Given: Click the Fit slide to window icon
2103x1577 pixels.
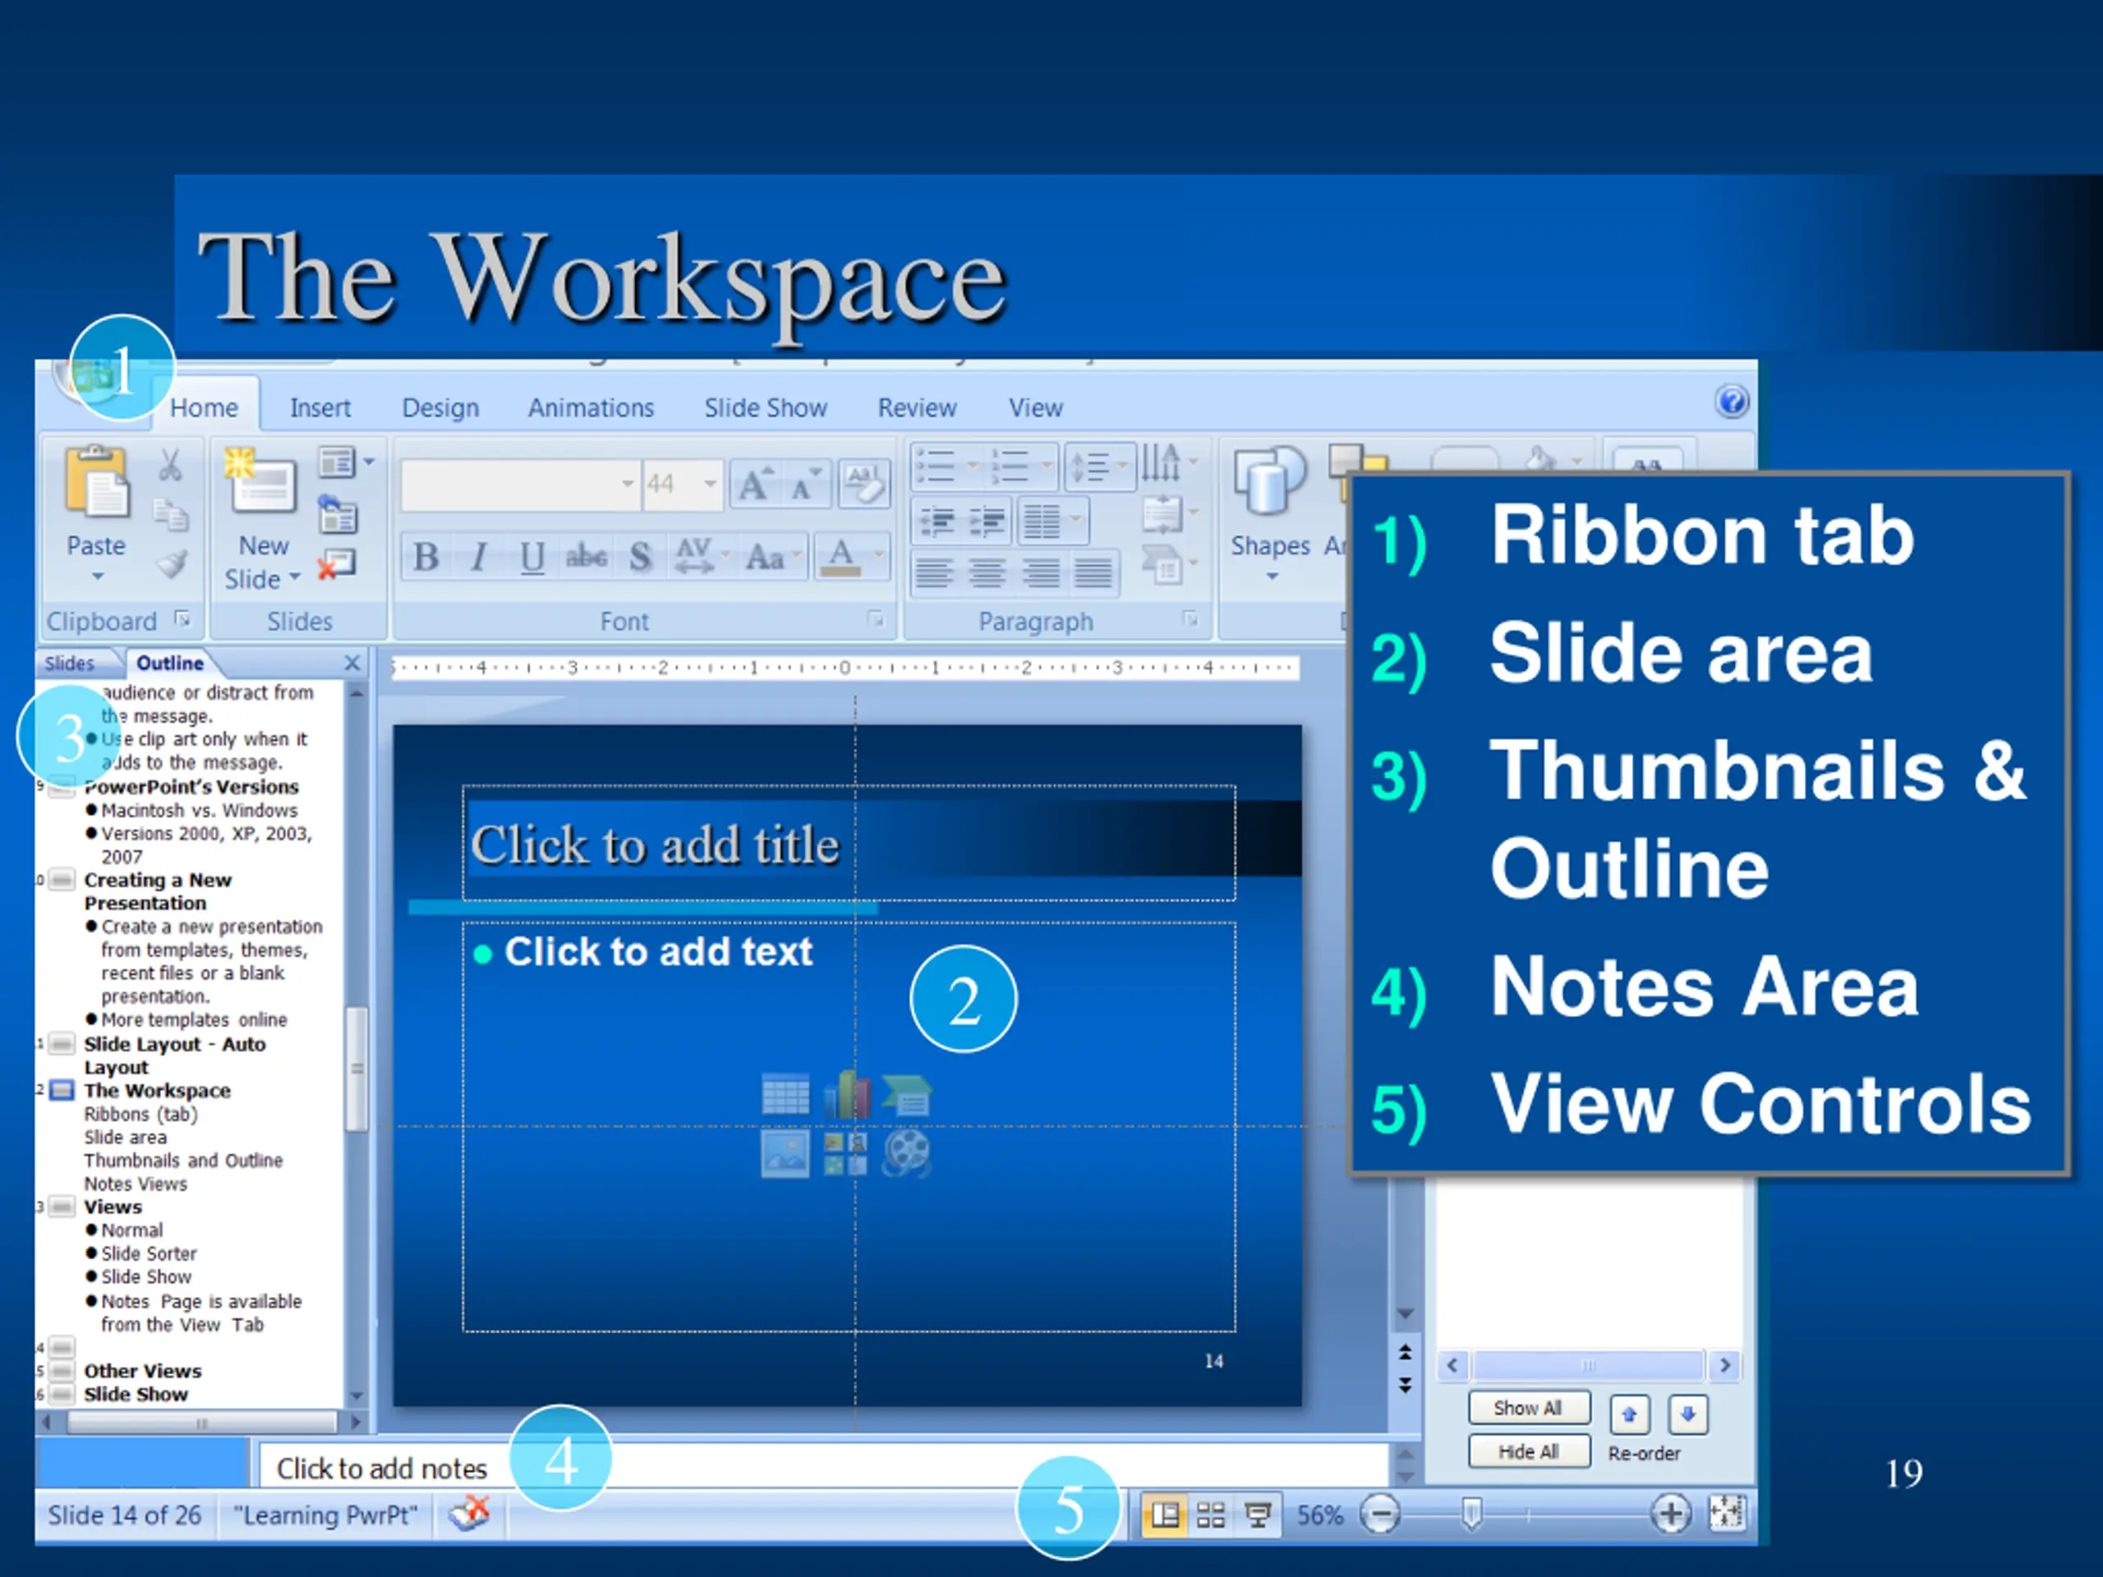Looking at the screenshot, I should 1727,1513.
